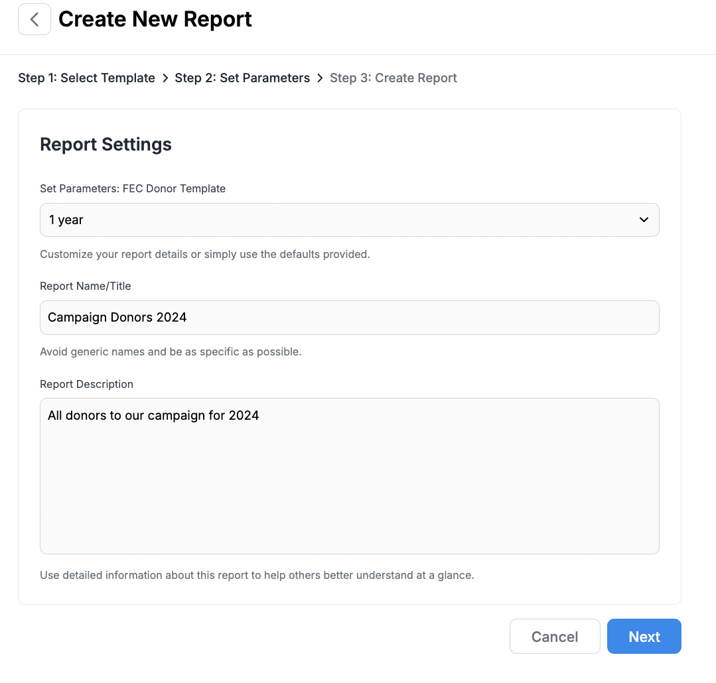Click the 'Report Name/Title' field label
Viewport: 716px width, 683px height.
pyautogui.click(x=86, y=286)
